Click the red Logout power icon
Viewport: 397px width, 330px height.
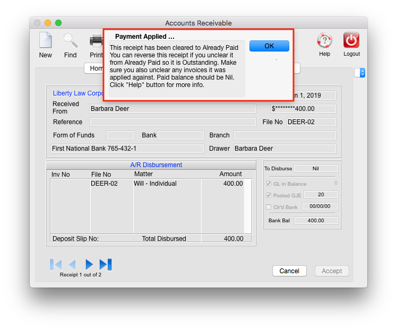coord(351,41)
